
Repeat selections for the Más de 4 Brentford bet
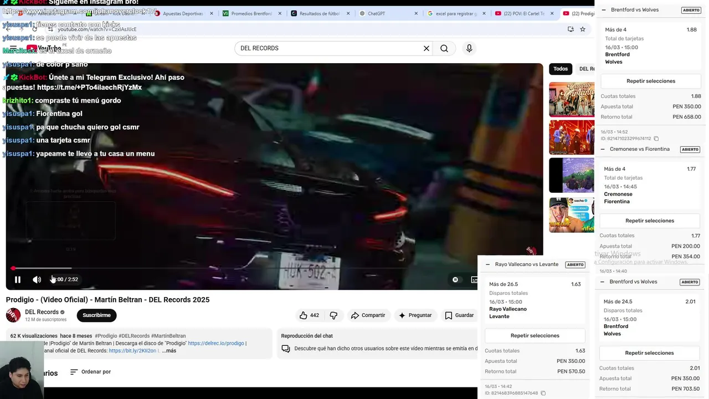651,81
